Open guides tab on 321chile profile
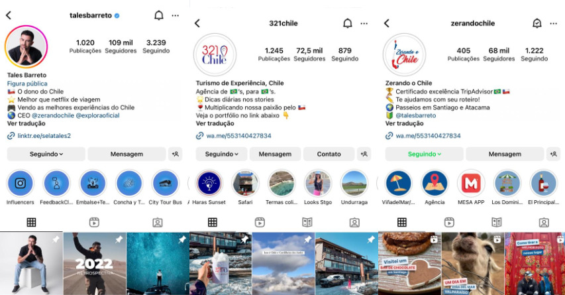Image resolution: width=565 pixels, height=295 pixels. (307, 223)
